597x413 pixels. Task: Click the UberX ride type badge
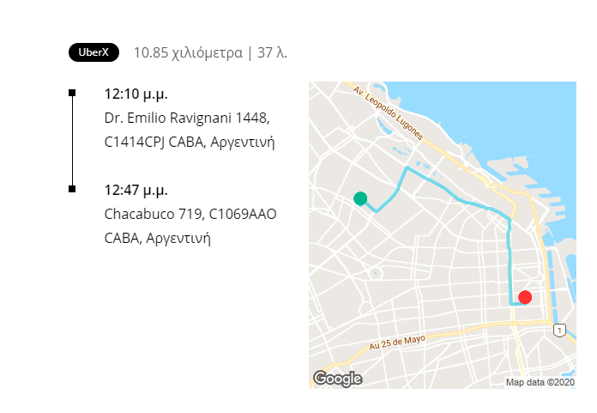(93, 52)
